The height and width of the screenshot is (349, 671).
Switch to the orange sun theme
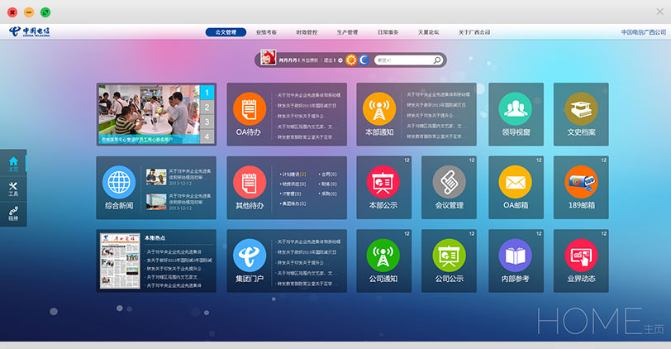click(351, 60)
